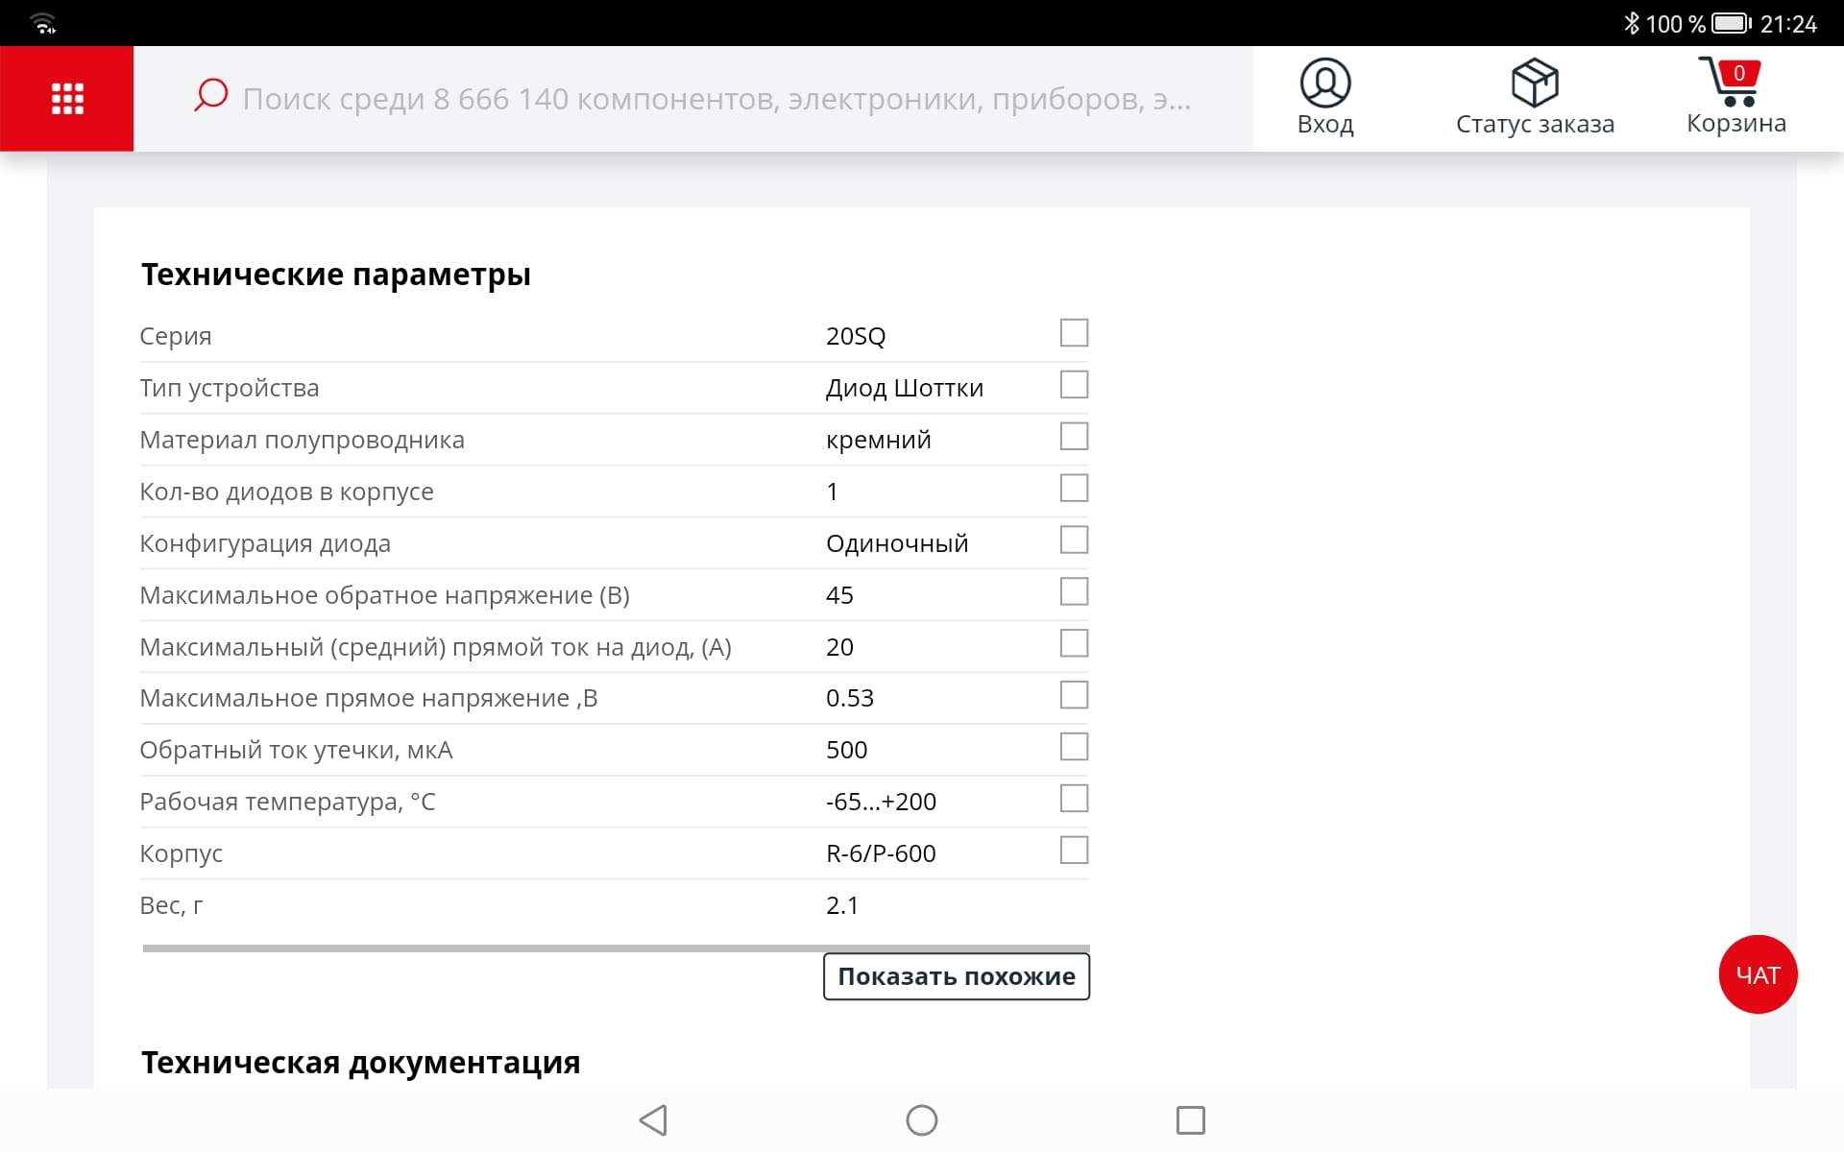Open Статус заказа box icon
Screen dimensions: 1844x1152
[x=1534, y=84]
